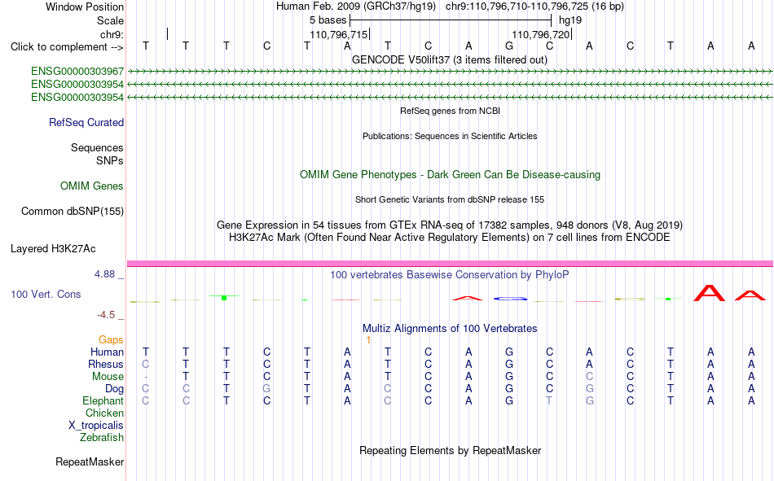
Task: Select the Zebrafish species label
Action: tap(102, 437)
